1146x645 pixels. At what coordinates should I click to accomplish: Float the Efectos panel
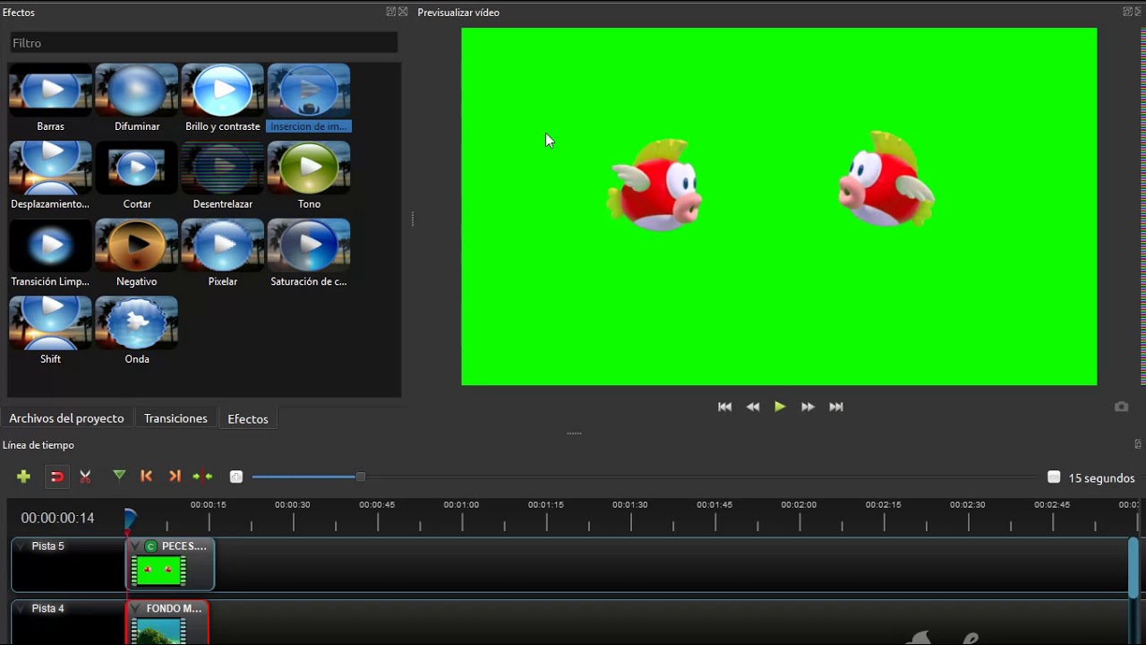click(390, 12)
